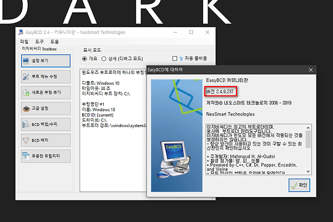Image resolution: width=333 pixels, height=222 pixels.
Task: Open 유용한 유틸리티 (Useful Utilities)
Action: click(x=46, y=157)
